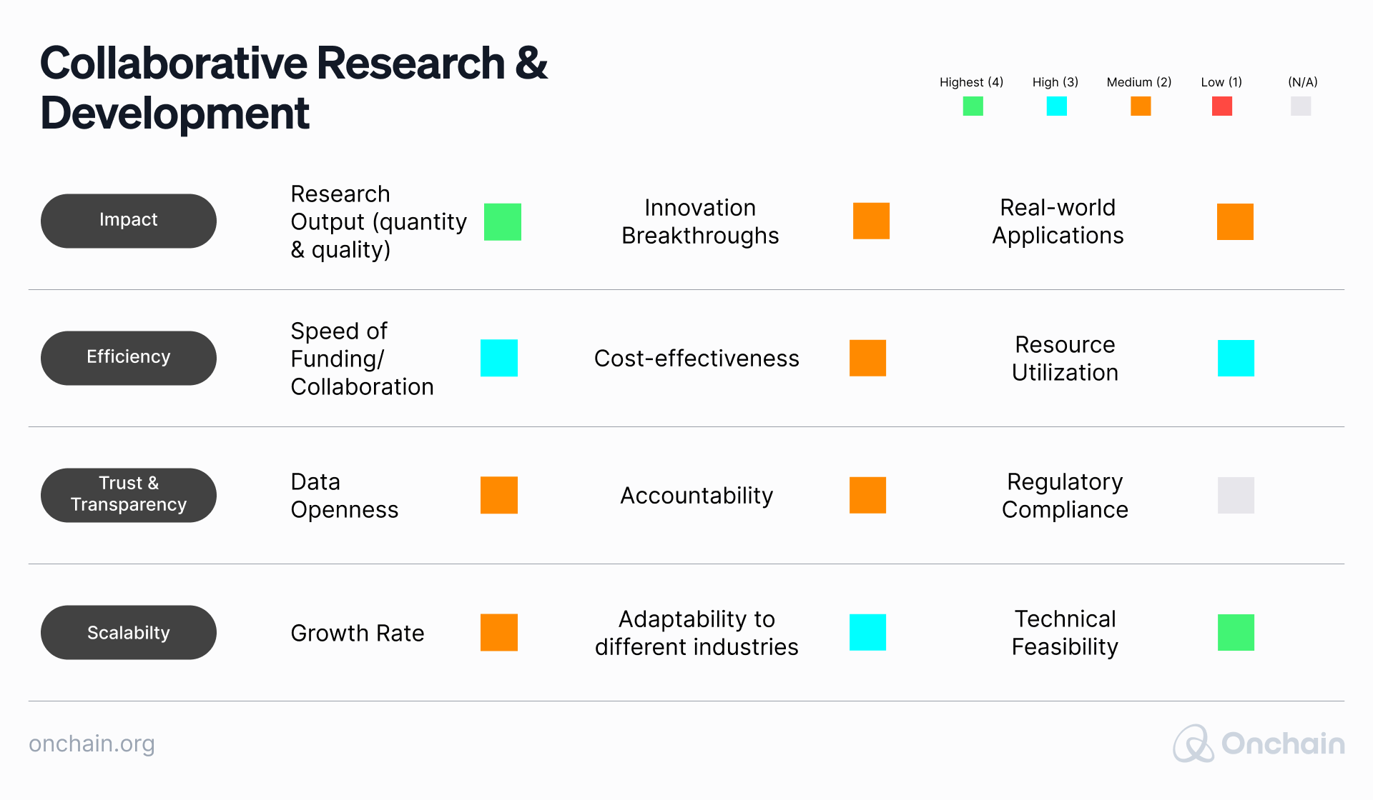Click the Cost-effectiveness label text

[697, 358]
